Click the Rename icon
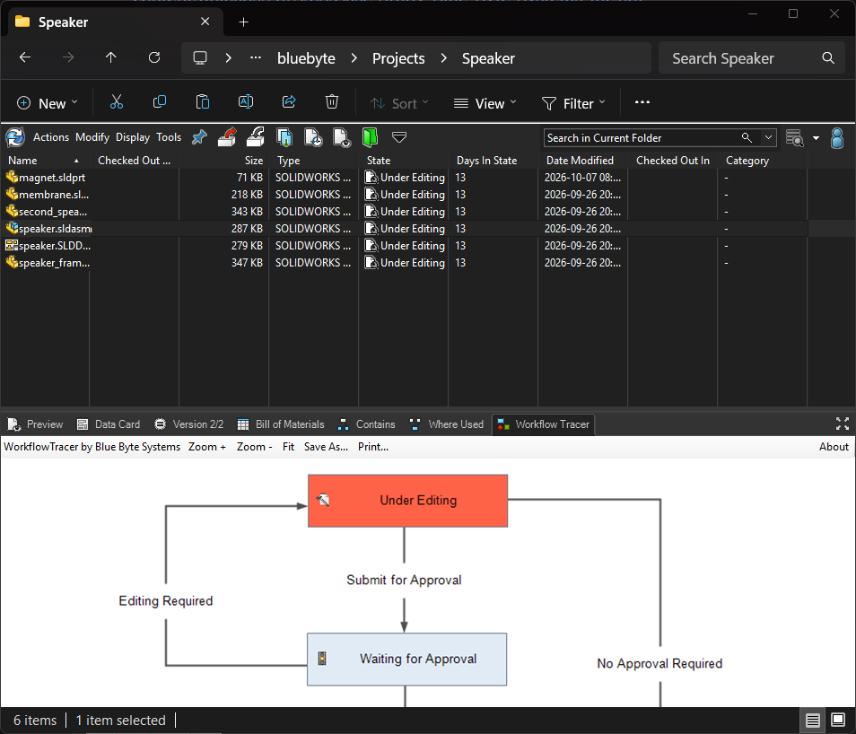This screenshot has height=734, width=856. coord(246,102)
